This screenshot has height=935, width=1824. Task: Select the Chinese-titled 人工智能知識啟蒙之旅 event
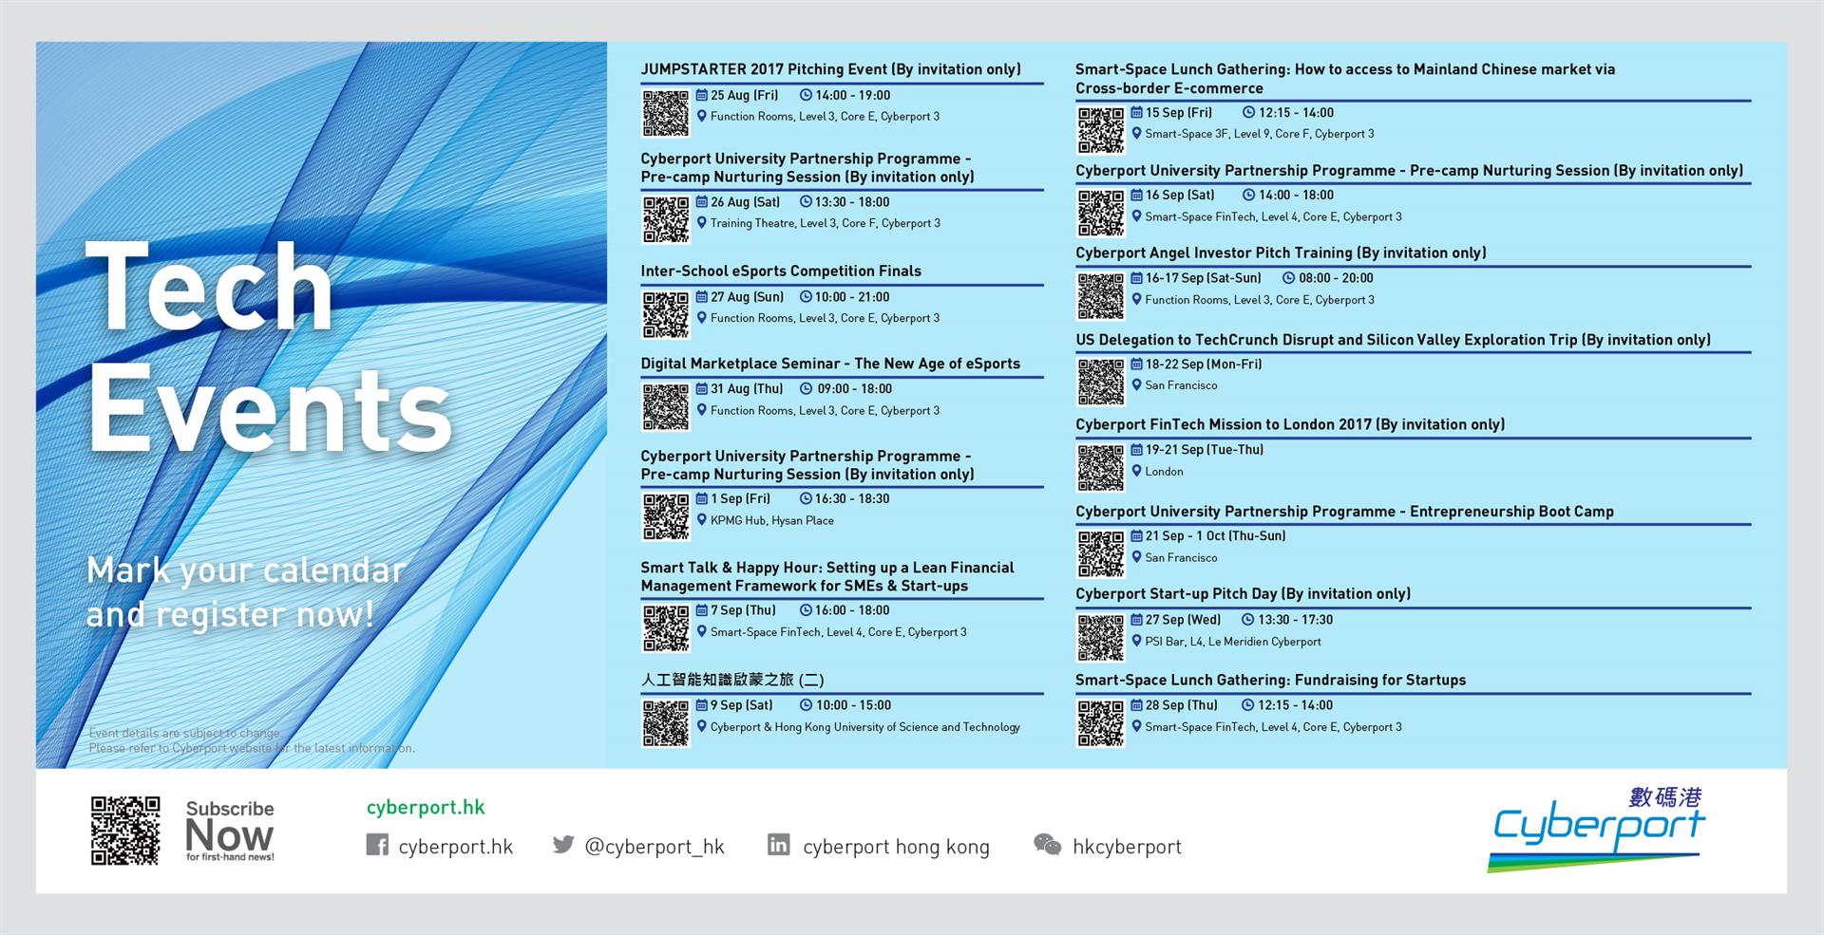tap(732, 680)
